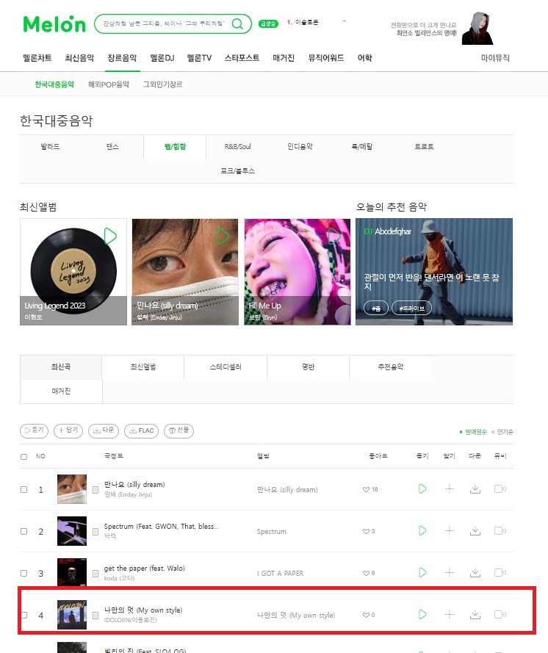Download get the paper track
This screenshot has height=653, width=548.
pos(475,573)
